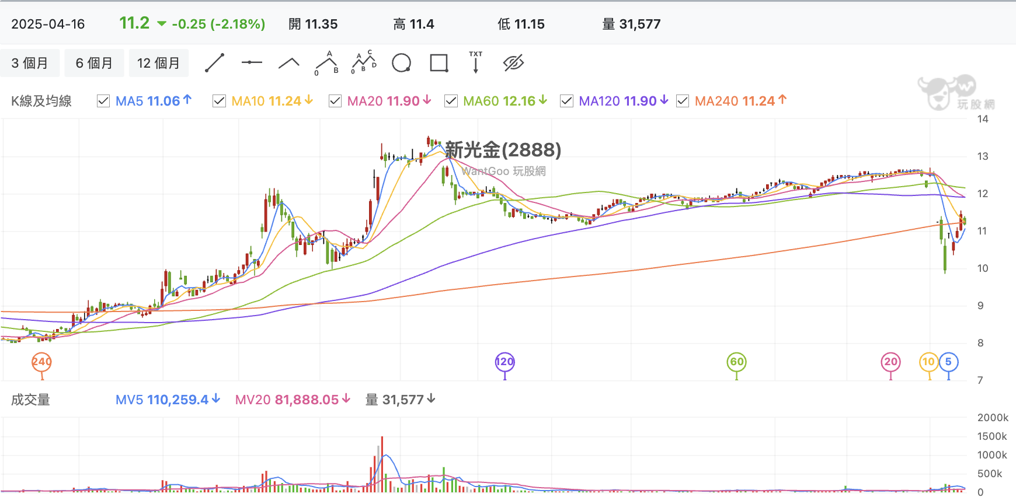This screenshot has width=1016, height=504.
Task: Click the volume pane 量 31,577 label
Action: (x=400, y=400)
